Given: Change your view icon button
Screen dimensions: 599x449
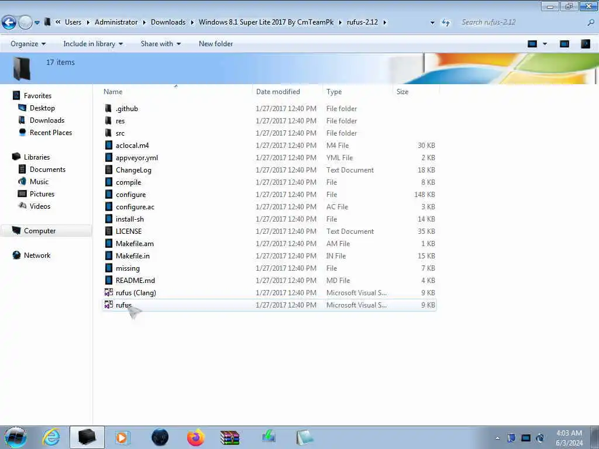Looking at the screenshot, I should (x=532, y=44).
